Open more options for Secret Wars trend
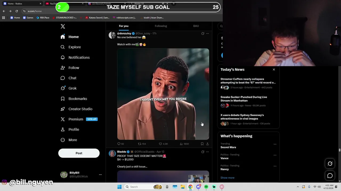The height and width of the screenshot is (191, 341). click(x=275, y=144)
